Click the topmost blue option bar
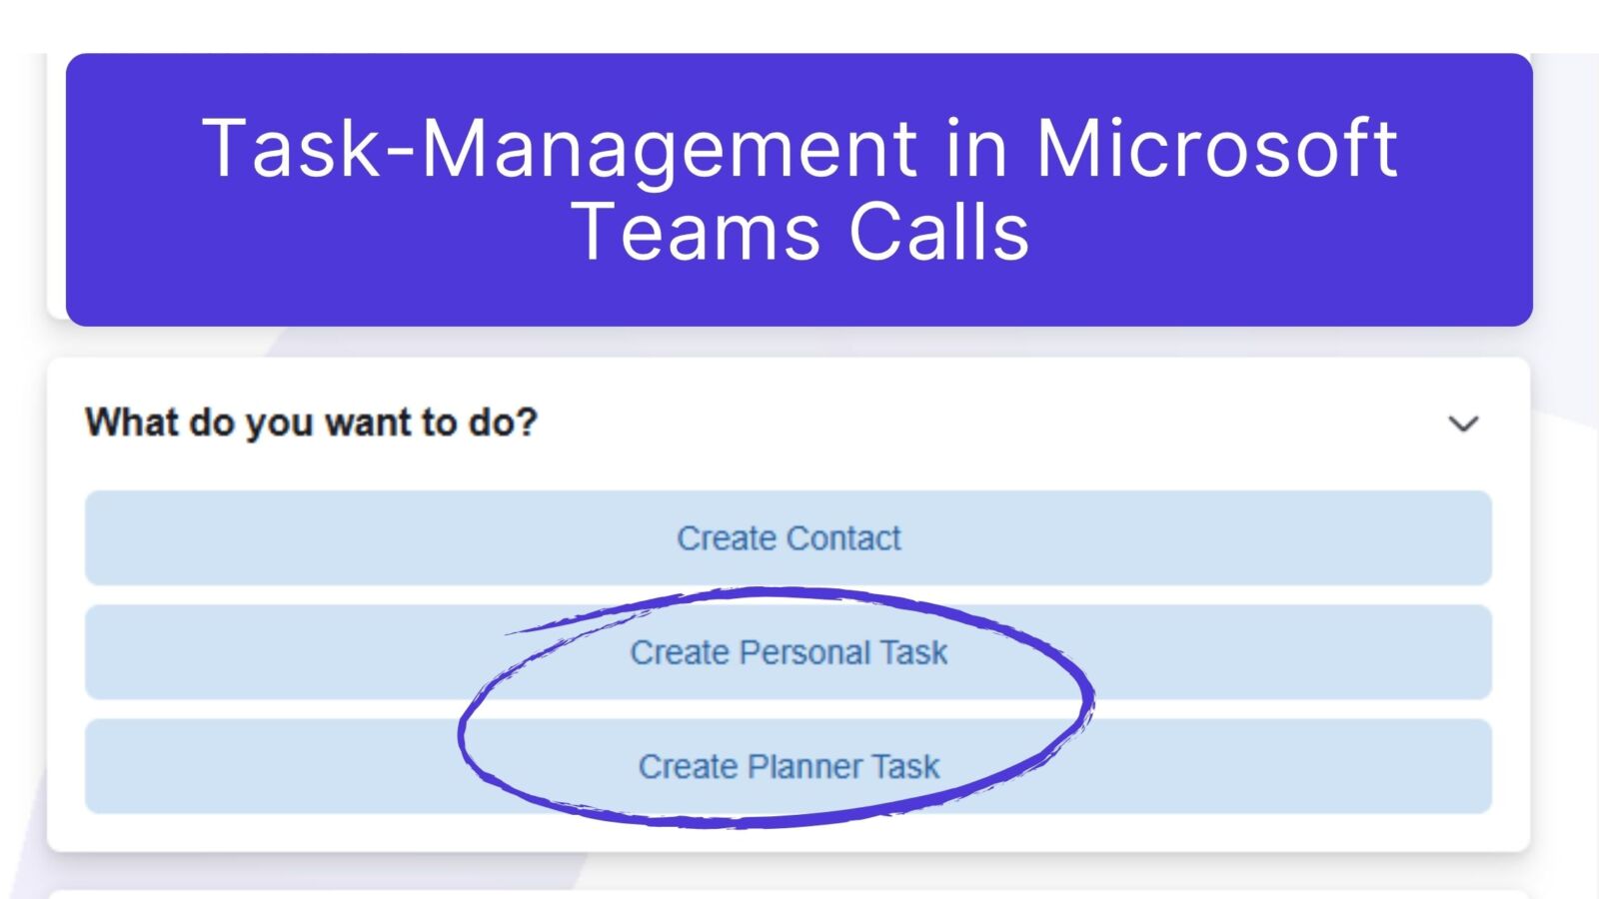 tap(790, 538)
